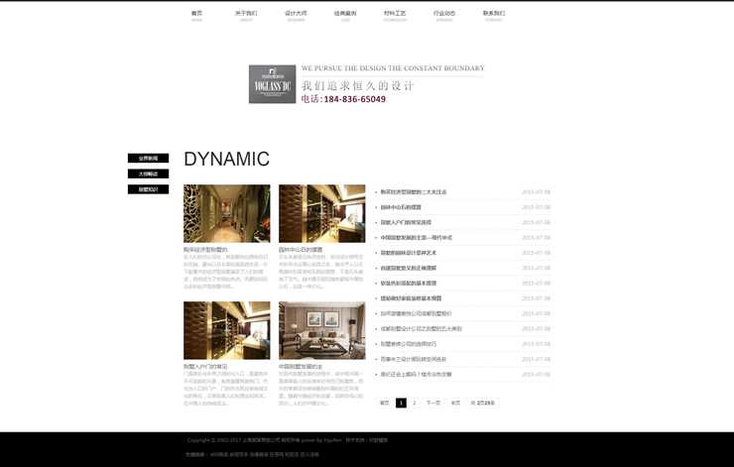Viewport: 734px width, 467px height.
Task: Jump to last page with 末页
Action: [455, 404]
